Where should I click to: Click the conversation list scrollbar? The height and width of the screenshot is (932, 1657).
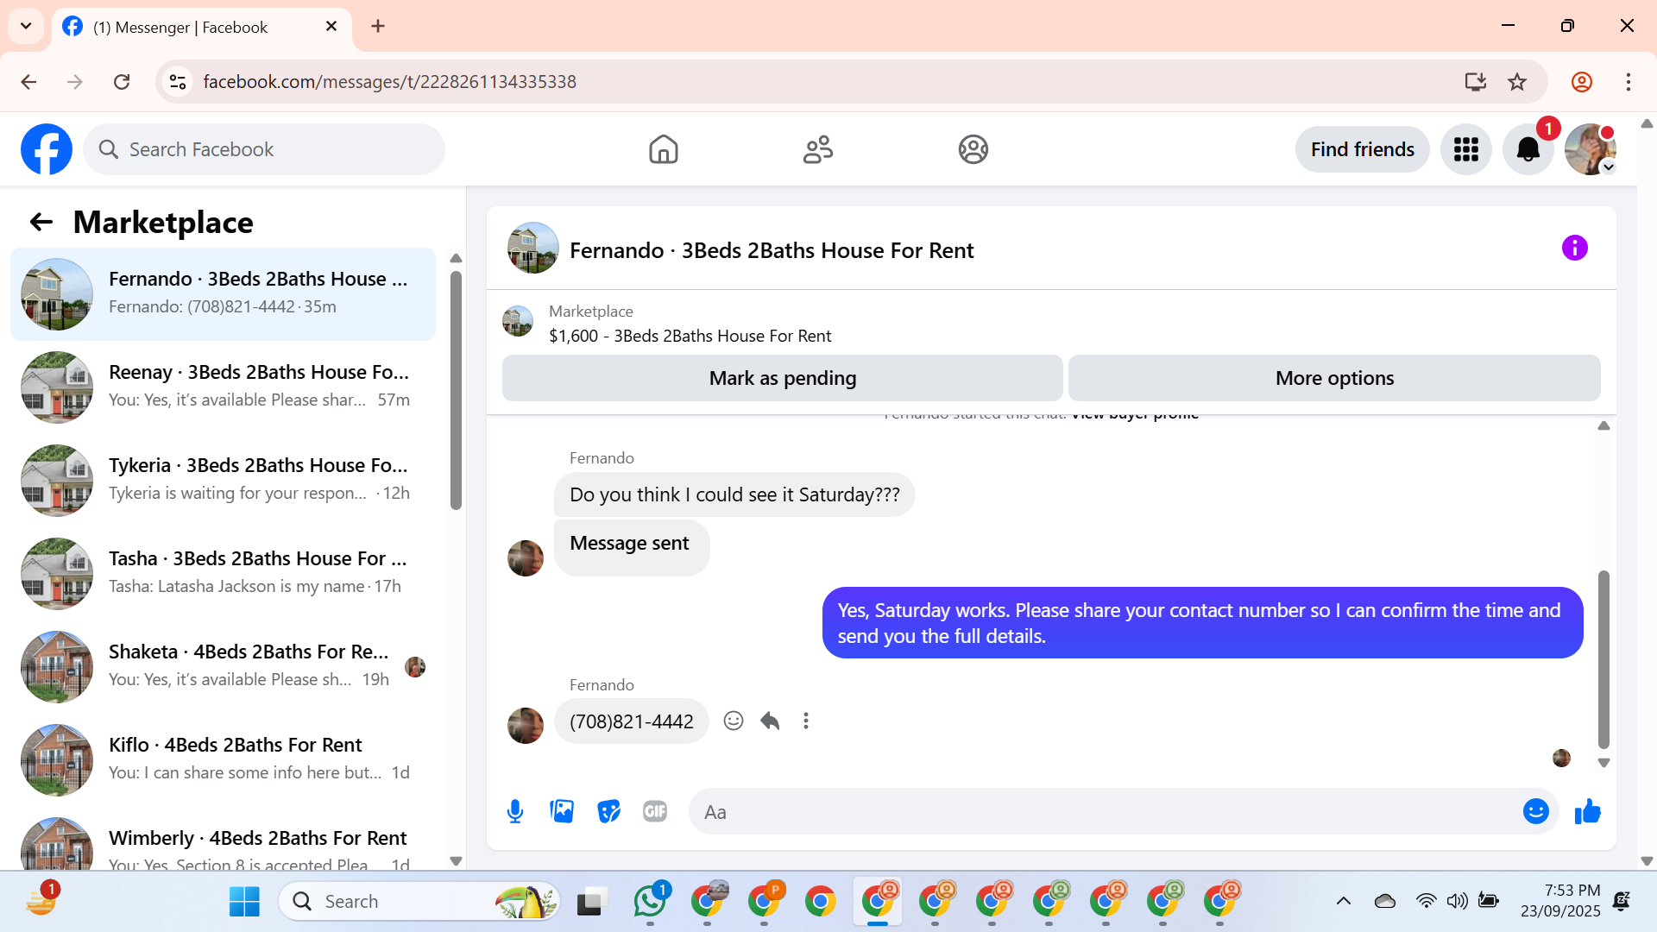pyautogui.click(x=457, y=390)
